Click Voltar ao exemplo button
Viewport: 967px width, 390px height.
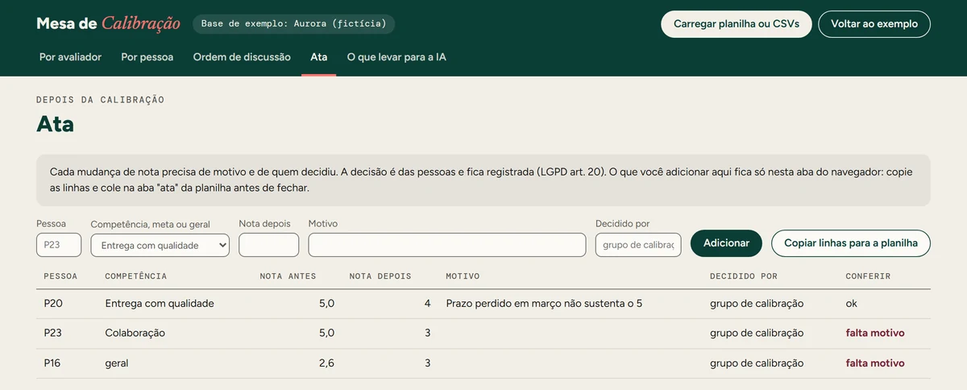pos(874,24)
